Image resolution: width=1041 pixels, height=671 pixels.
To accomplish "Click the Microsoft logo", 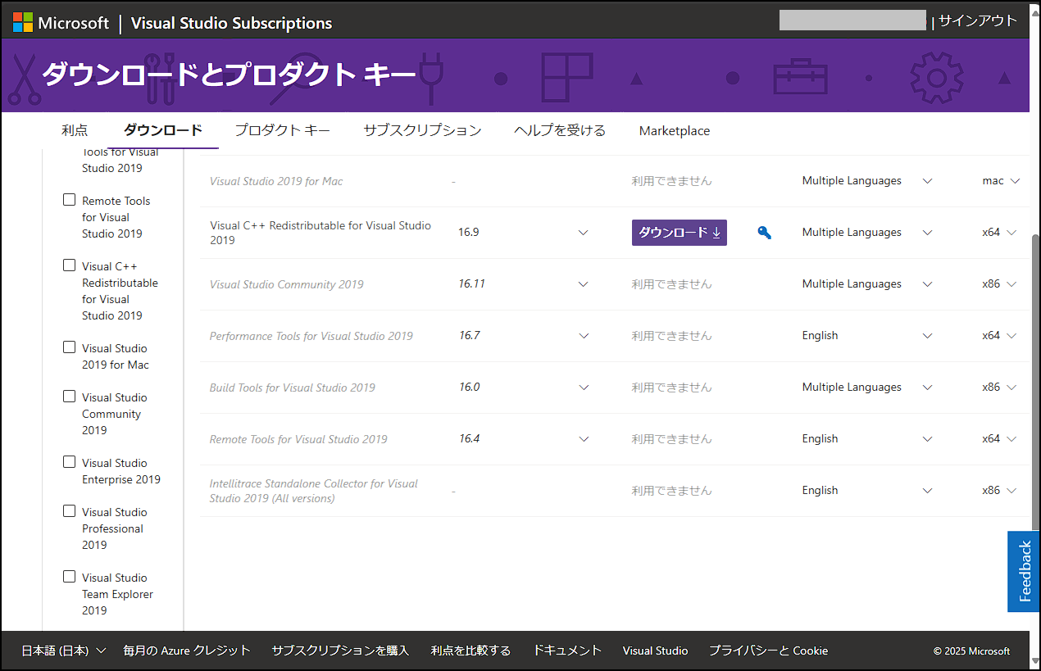I will click(60, 23).
